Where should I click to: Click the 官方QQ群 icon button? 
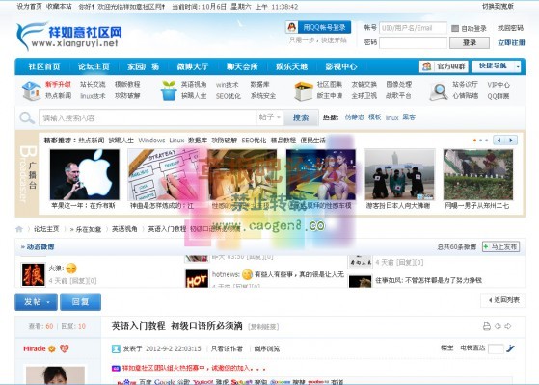coord(444,66)
